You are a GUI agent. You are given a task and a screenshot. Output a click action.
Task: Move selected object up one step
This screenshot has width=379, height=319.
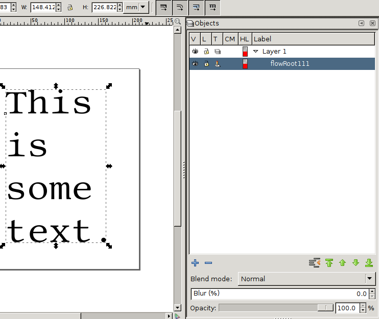[x=342, y=263]
